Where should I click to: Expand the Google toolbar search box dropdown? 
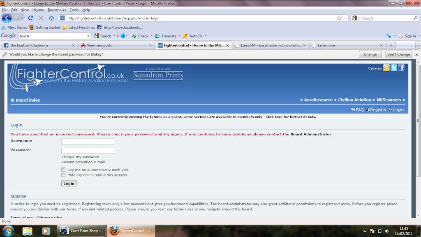[x=88, y=36]
